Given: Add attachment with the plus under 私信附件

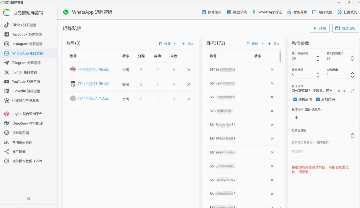Looking at the screenshot, I should [296, 117].
